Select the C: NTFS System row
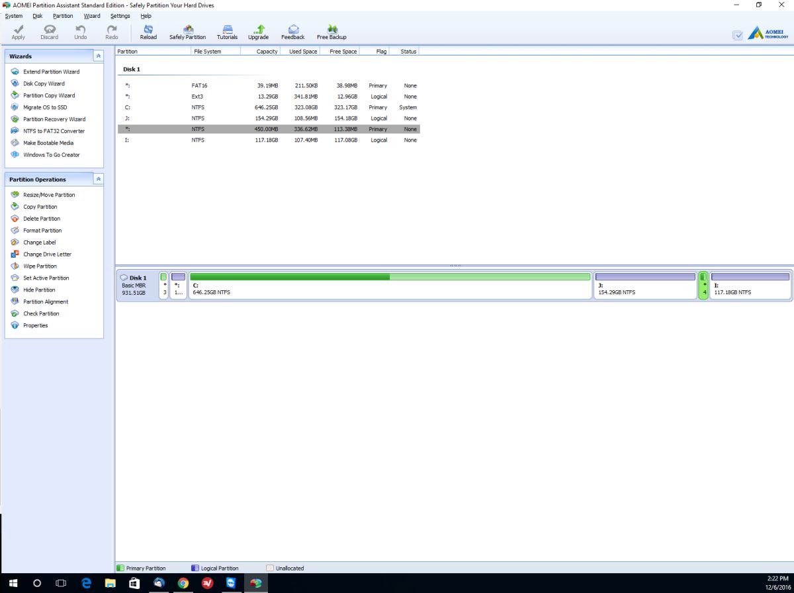 point(269,107)
